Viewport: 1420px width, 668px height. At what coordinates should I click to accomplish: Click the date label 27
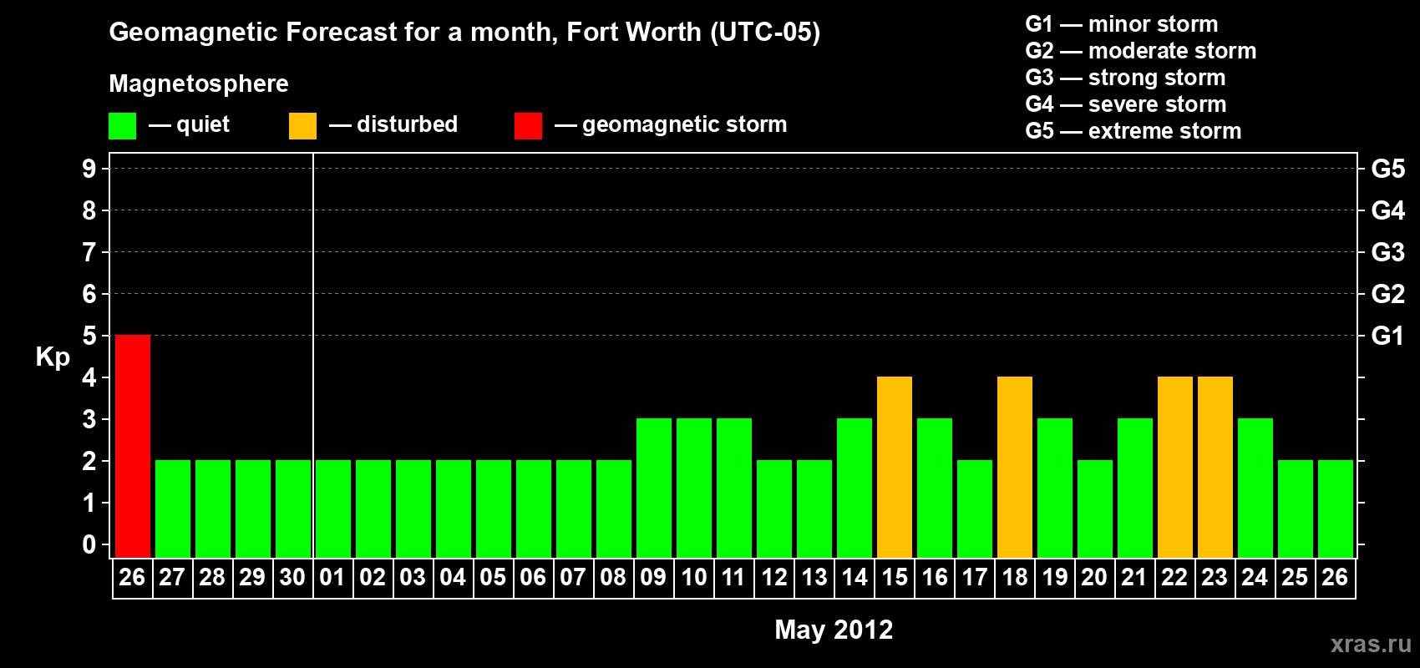172,577
